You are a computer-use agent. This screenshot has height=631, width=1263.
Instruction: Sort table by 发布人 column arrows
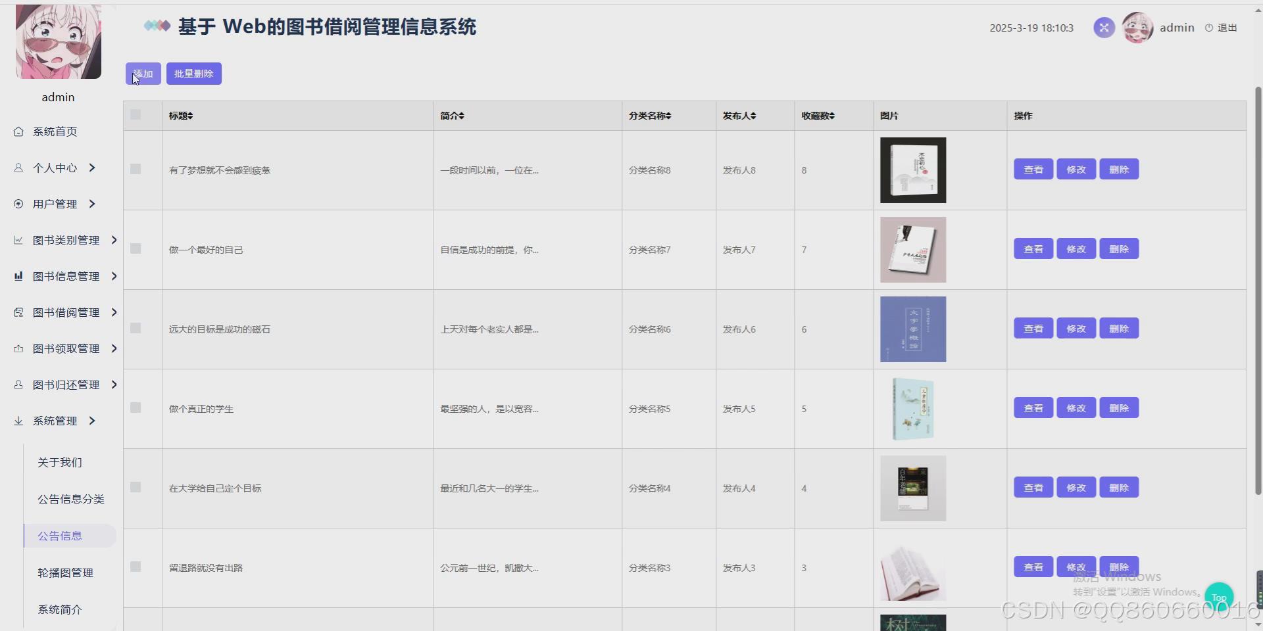pos(753,116)
